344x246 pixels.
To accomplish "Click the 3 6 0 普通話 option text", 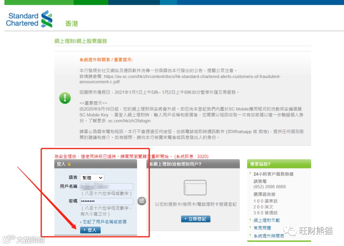I will pyautogui.click(x=265, y=213).
